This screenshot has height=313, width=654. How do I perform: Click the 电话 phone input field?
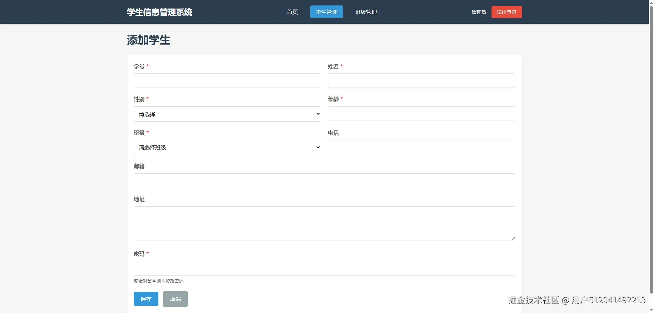pyautogui.click(x=421, y=147)
